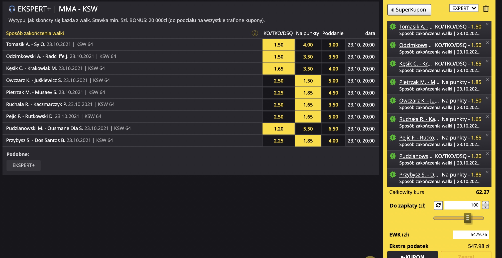Image resolution: width=502 pixels, height=258 pixels.
Task: Click the e-KUPON button
Action: tap(413, 255)
